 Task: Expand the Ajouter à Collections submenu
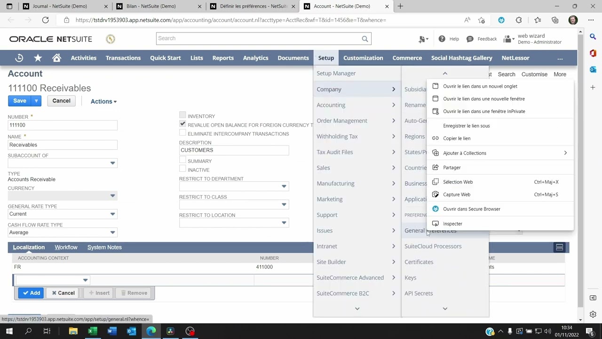click(500, 153)
